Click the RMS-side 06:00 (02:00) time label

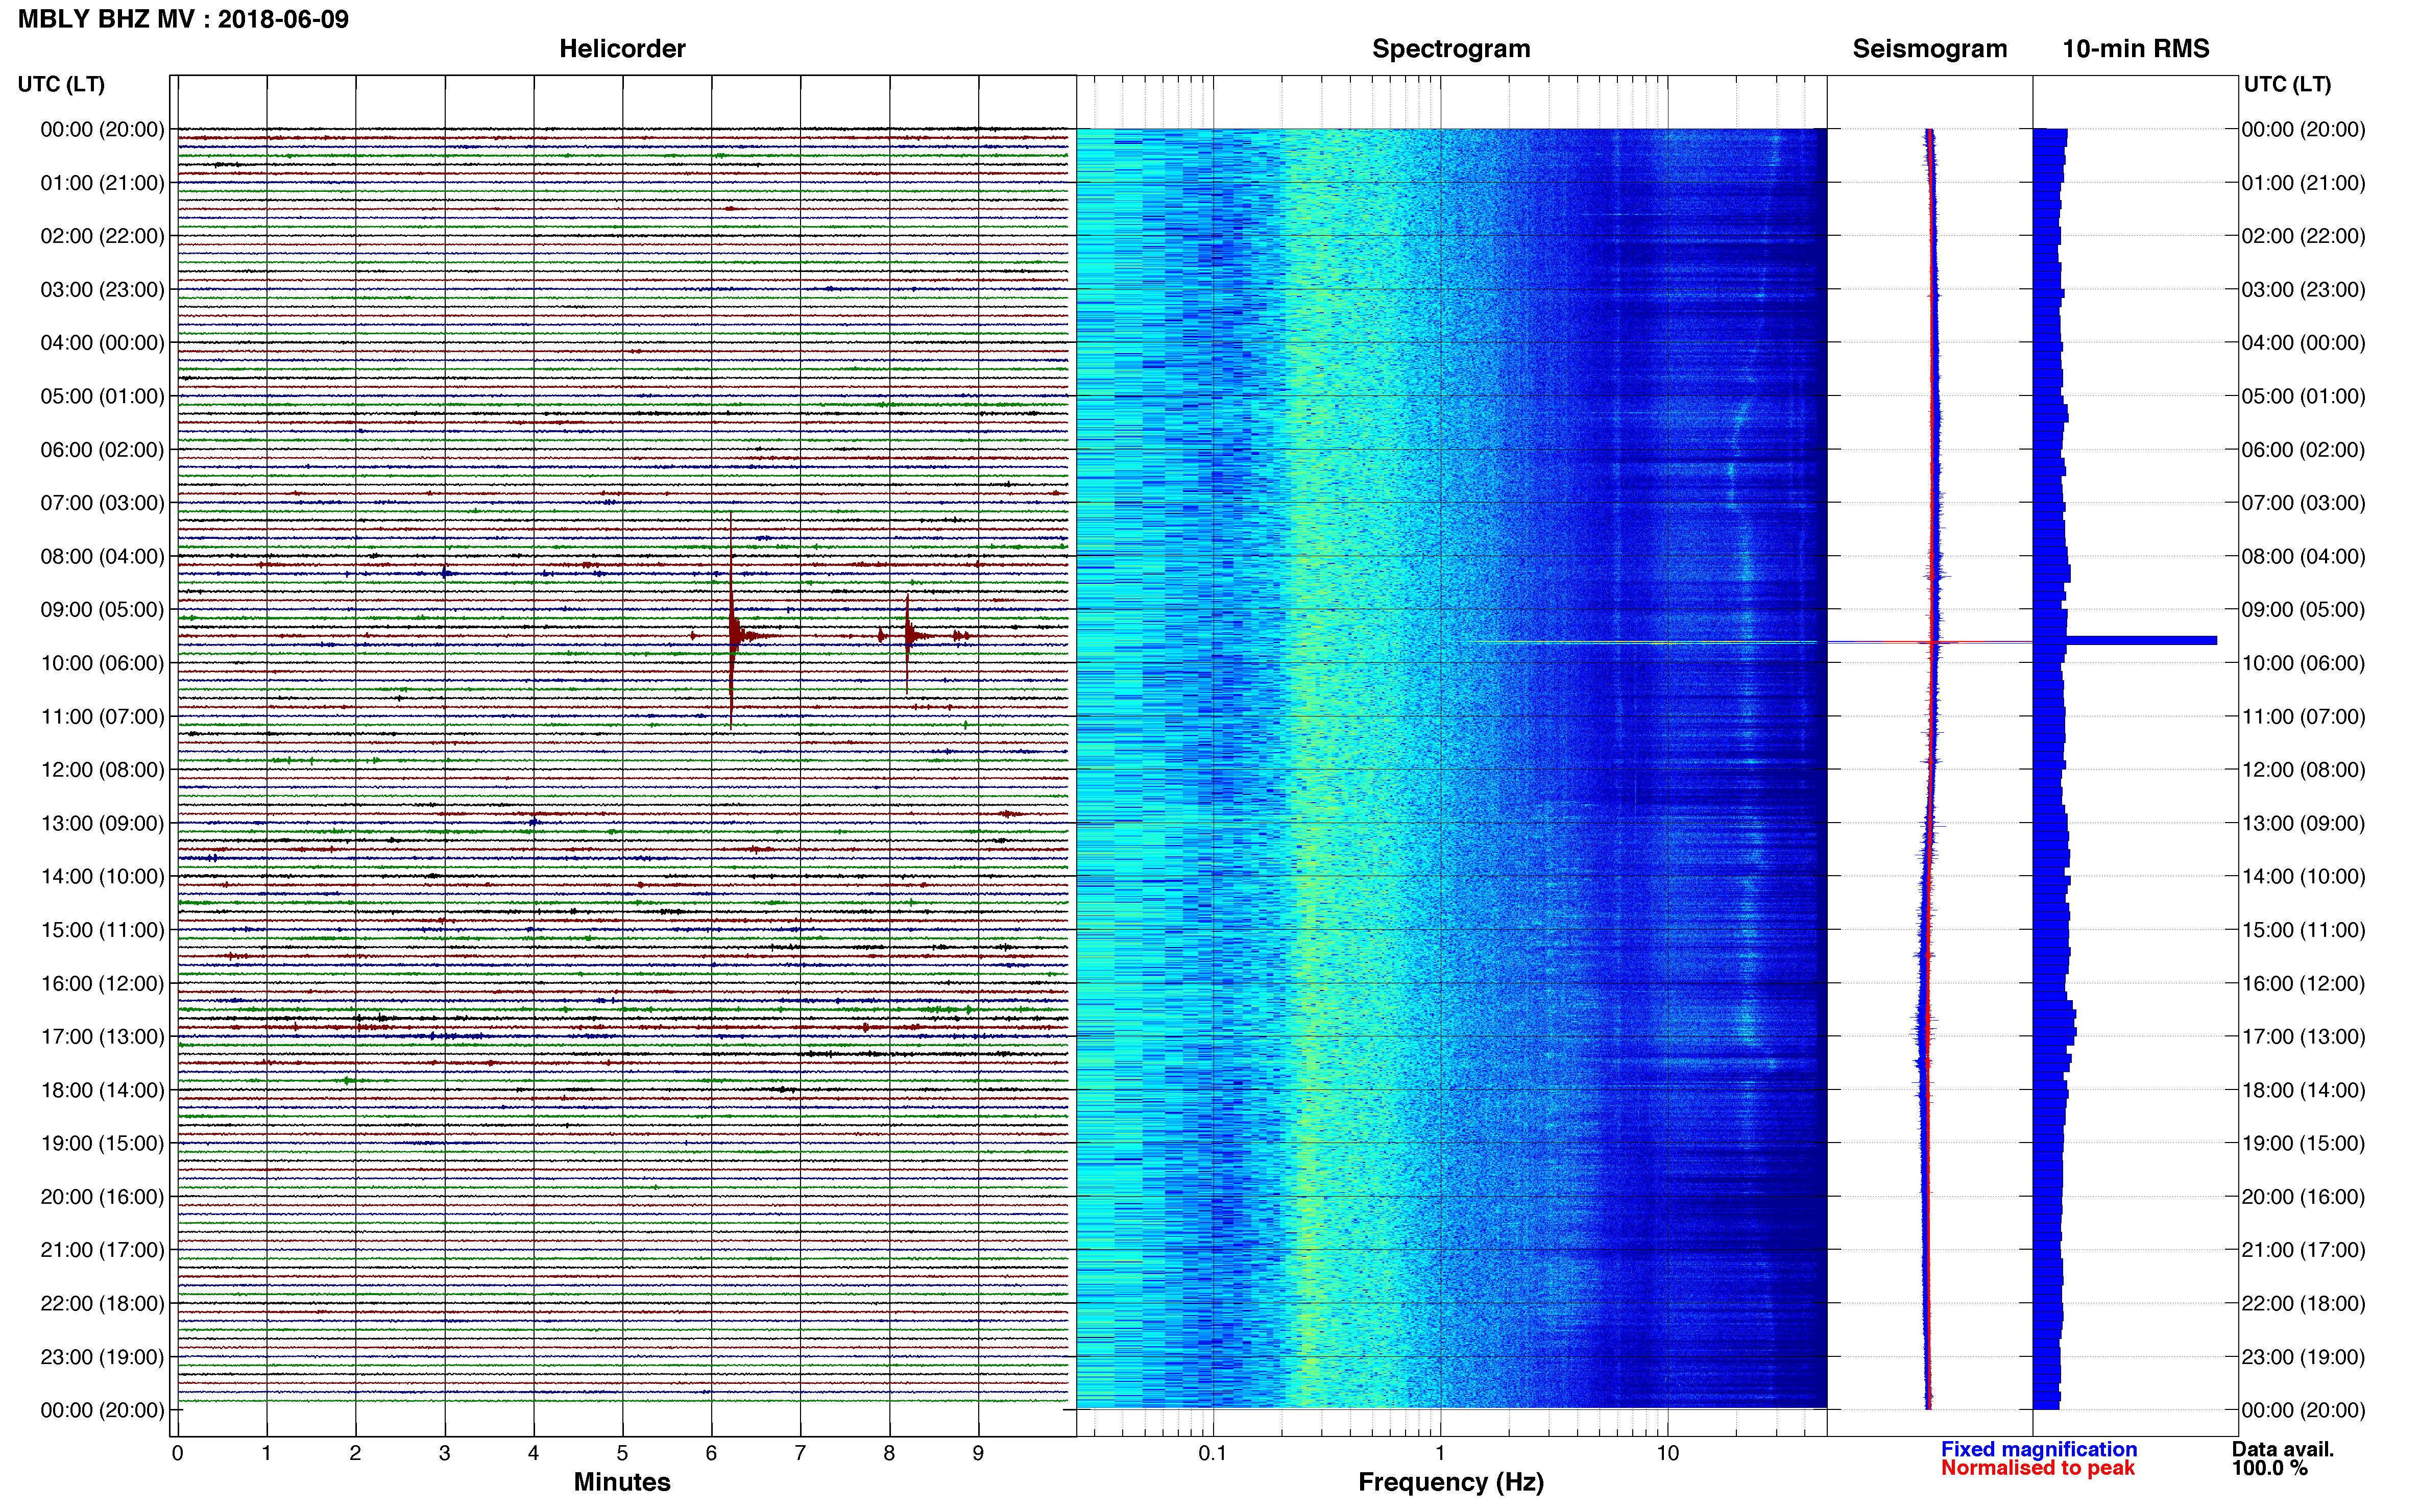pos(2303,450)
